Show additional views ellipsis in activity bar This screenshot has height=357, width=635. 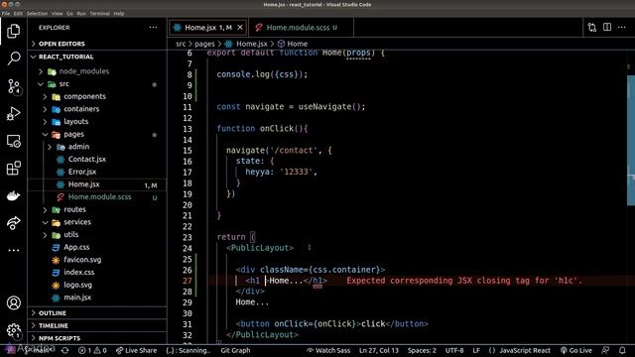click(x=13, y=250)
